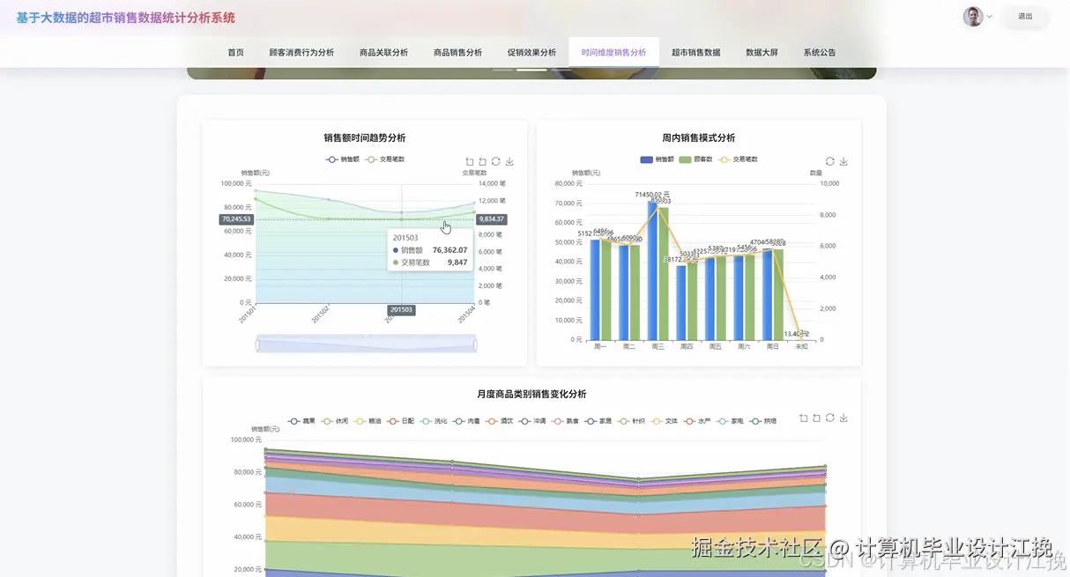Screen dimensions: 1070x577
Task: Click the 未知 x-axis label in weekly chart
Action: pyautogui.click(x=801, y=347)
